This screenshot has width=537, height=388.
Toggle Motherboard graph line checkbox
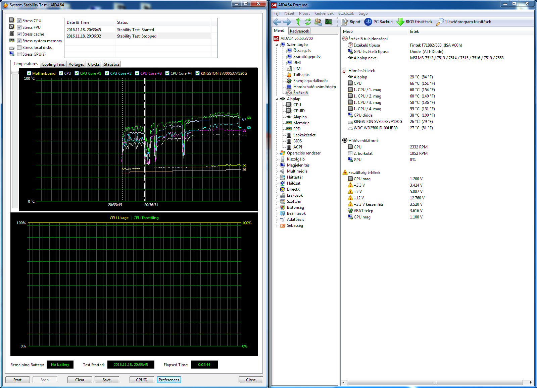(29, 73)
